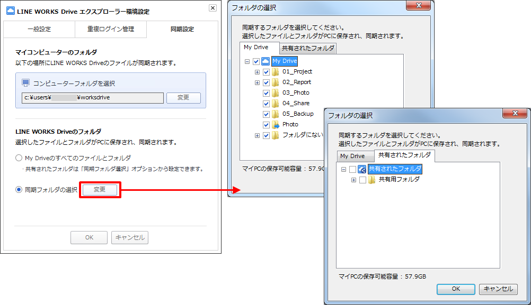The image size is (531, 305).
Task: Check the 共有用フォルダ checkbox
Action: click(362, 180)
